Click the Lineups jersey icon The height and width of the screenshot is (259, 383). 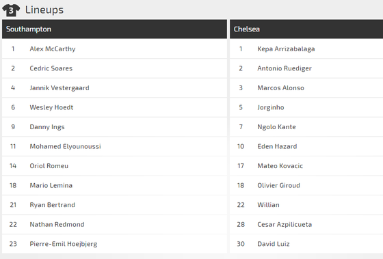pos(11,10)
